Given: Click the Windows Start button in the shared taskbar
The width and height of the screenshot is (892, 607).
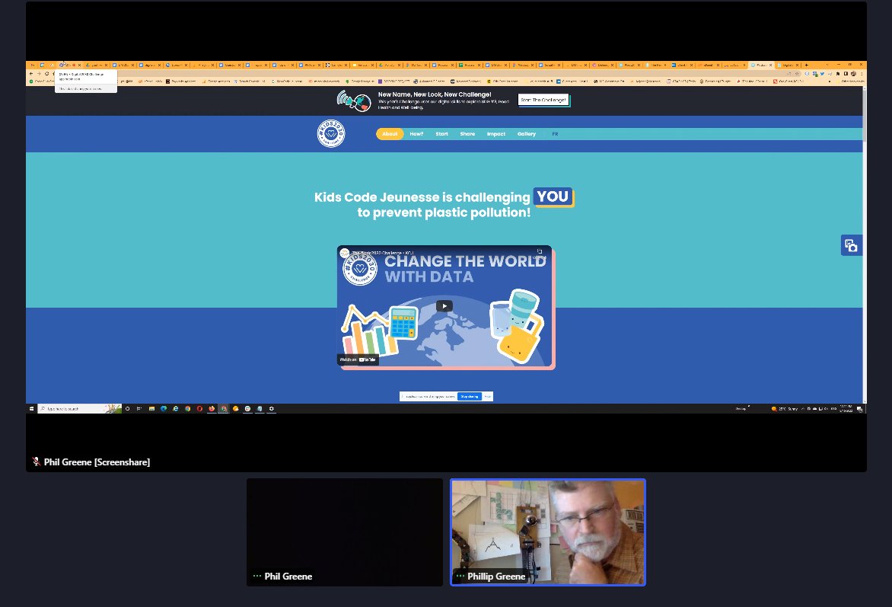Looking at the screenshot, I should [31, 408].
